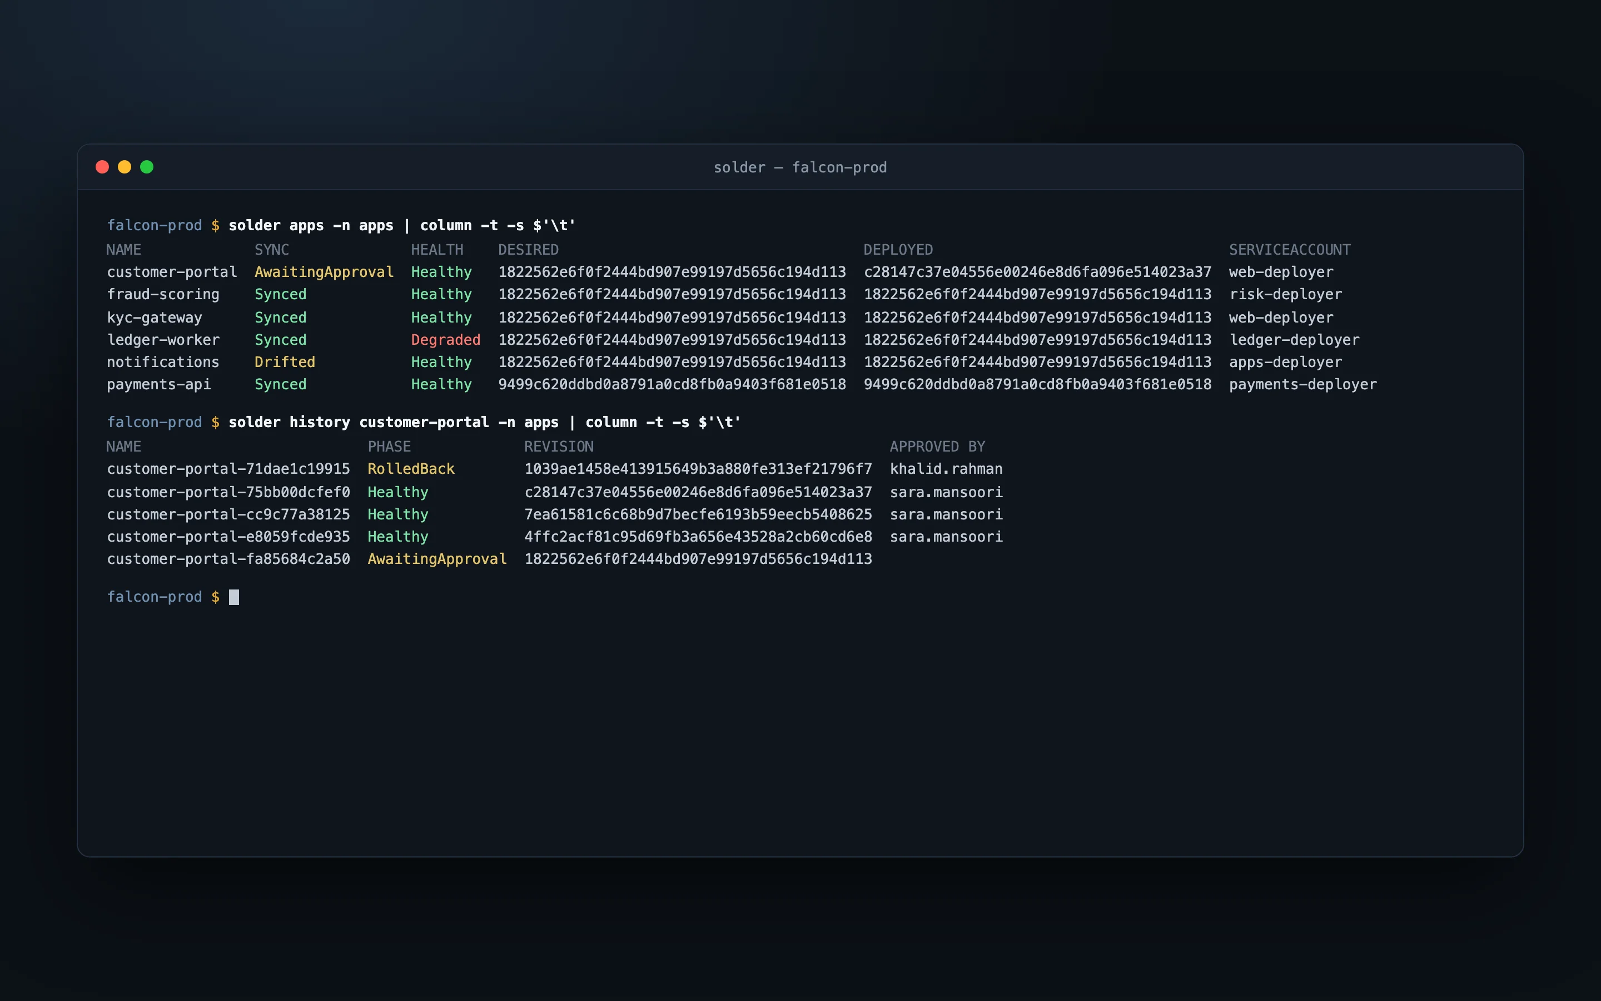
Task: Click the revision hash 7ea61581c6c6
Action: pyautogui.click(x=698, y=514)
